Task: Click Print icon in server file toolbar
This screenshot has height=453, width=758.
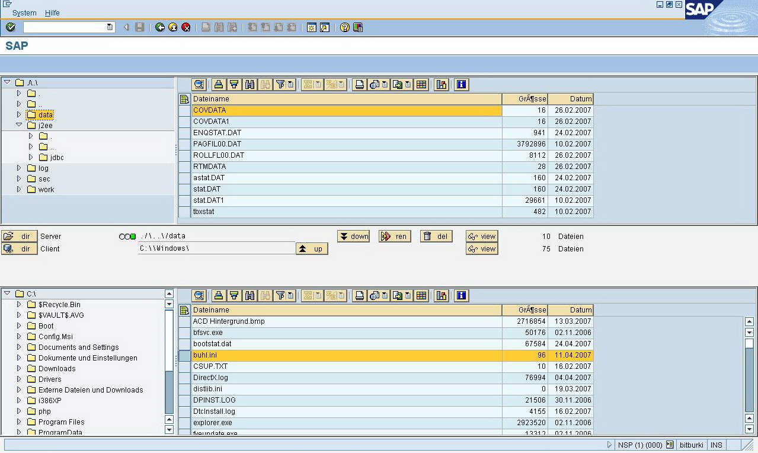Action: (359, 85)
